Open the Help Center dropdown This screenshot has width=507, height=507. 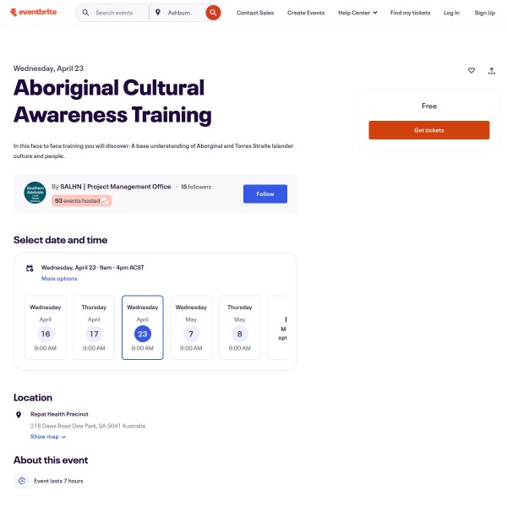point(357,13)
